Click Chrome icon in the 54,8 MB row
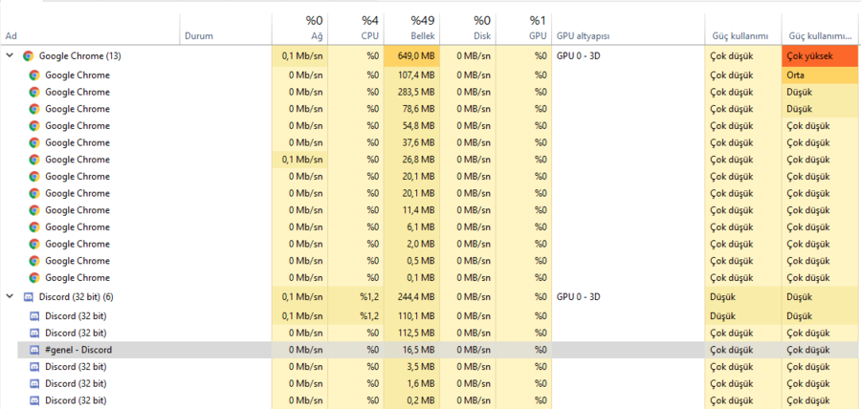861x409 pixels. 34,125
